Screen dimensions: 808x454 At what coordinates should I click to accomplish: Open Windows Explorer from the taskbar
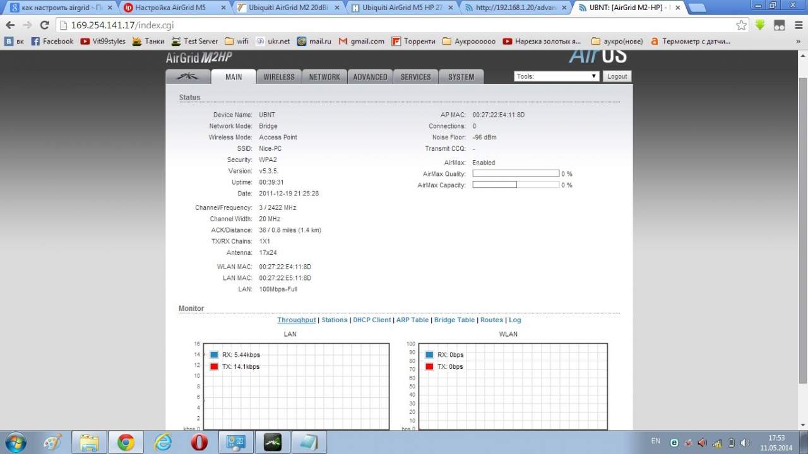pyautogui.click(x=89, y=442)
